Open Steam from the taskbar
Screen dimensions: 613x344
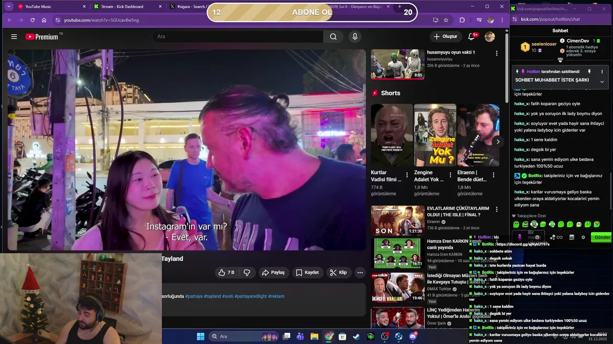pos(356,336)
